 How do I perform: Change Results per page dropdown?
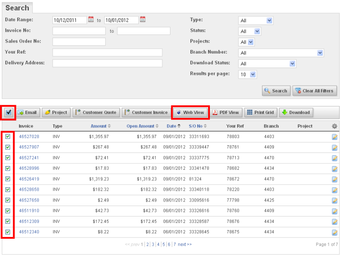248,74
